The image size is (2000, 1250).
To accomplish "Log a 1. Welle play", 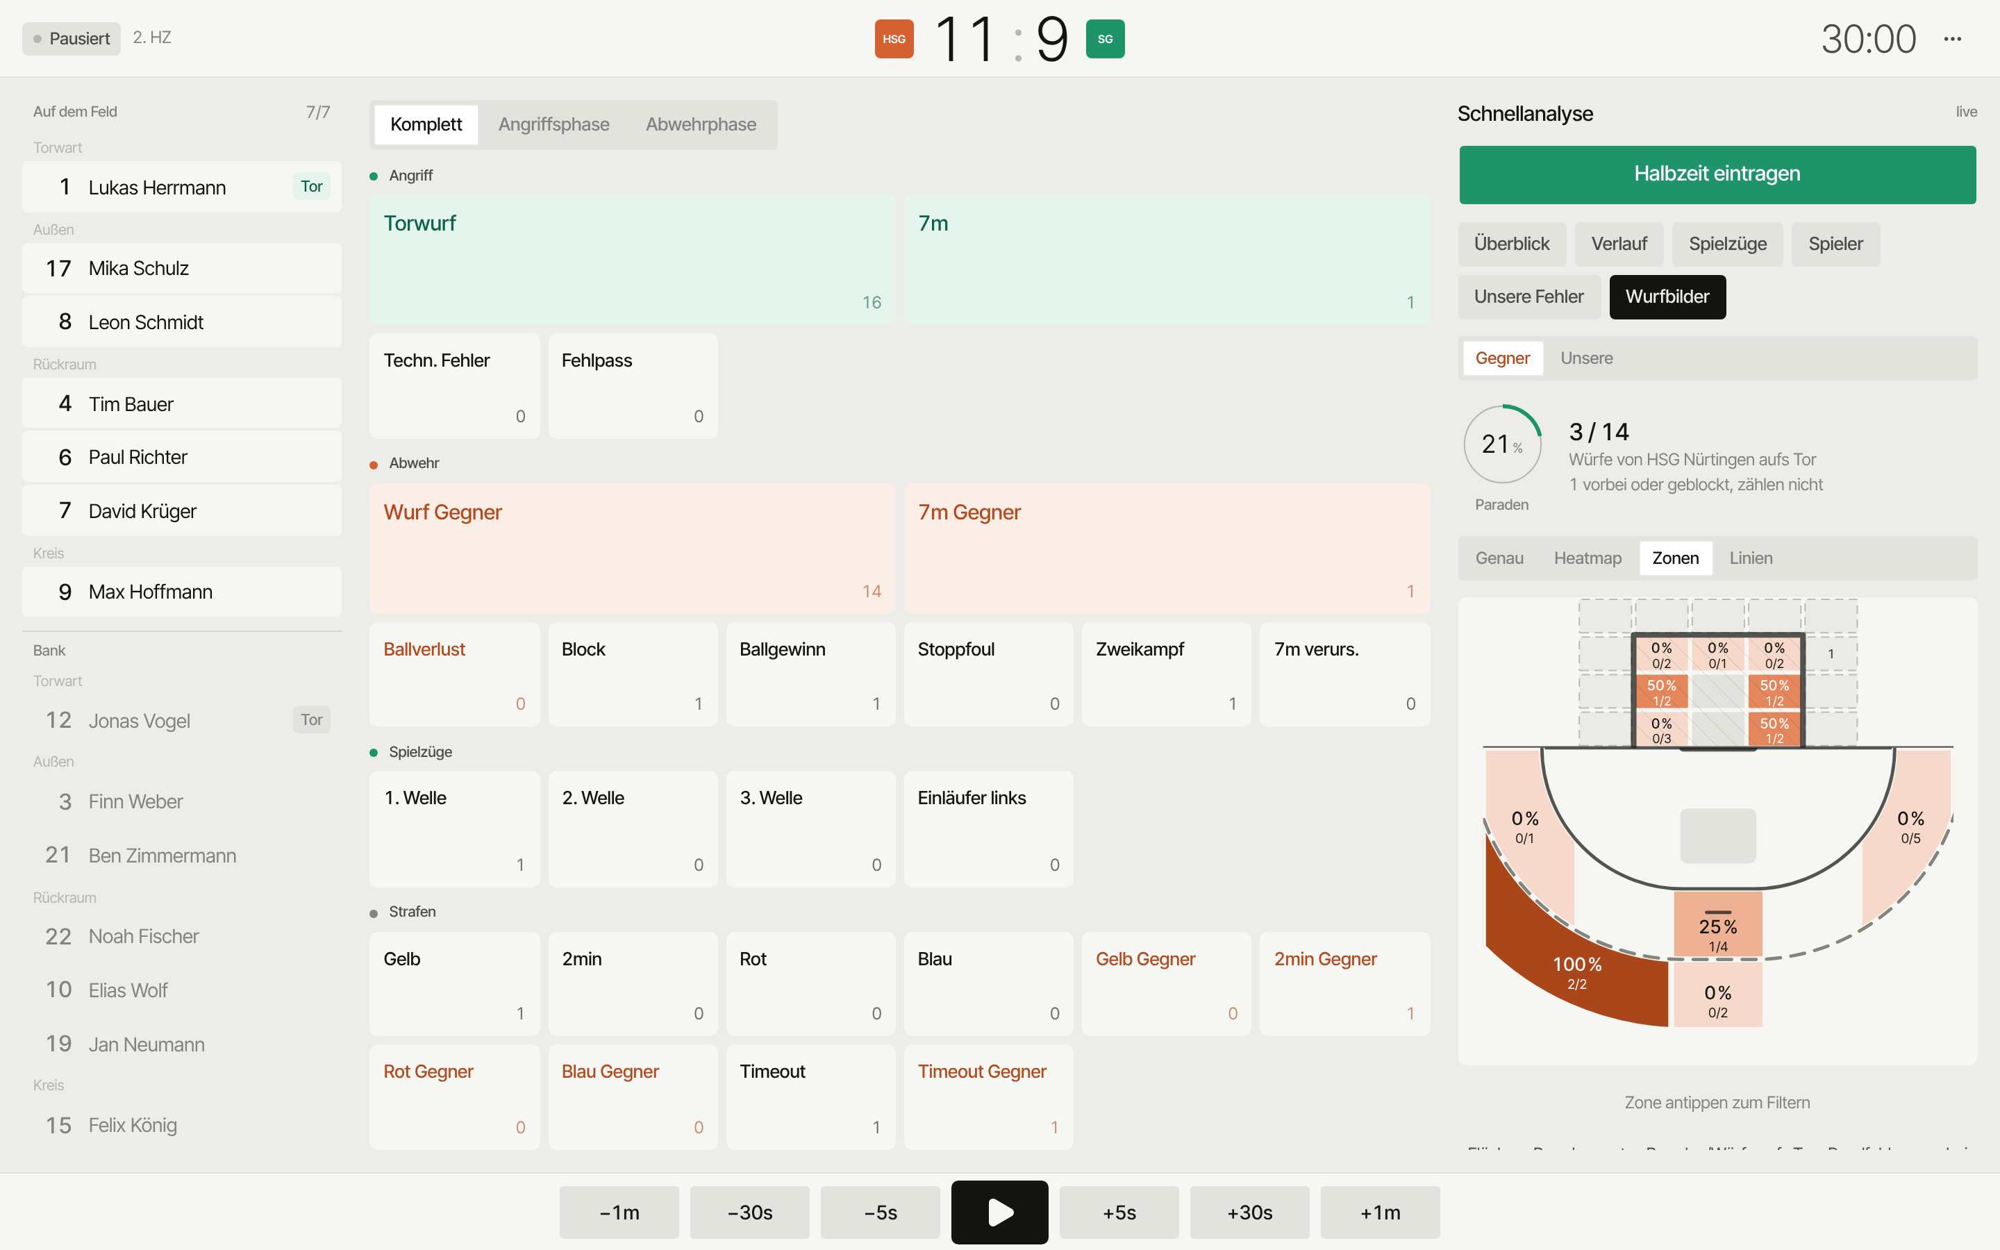I will coord(453,829).
